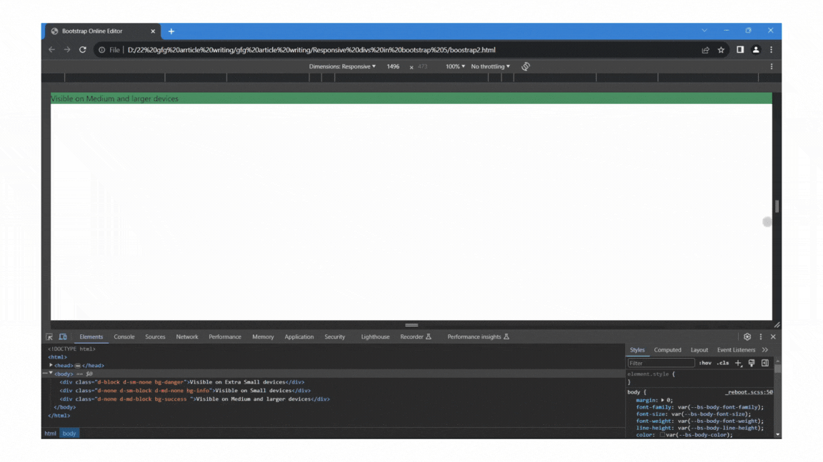Click the Styles filter input field
This screenshot has height=462, width=823.
(x=661, y=363)
